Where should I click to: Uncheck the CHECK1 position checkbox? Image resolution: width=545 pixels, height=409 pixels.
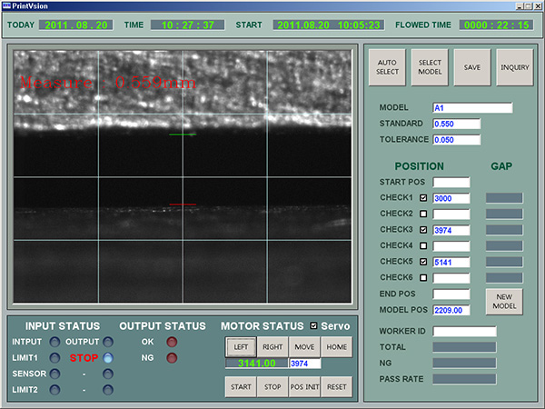tap(423, 197)
